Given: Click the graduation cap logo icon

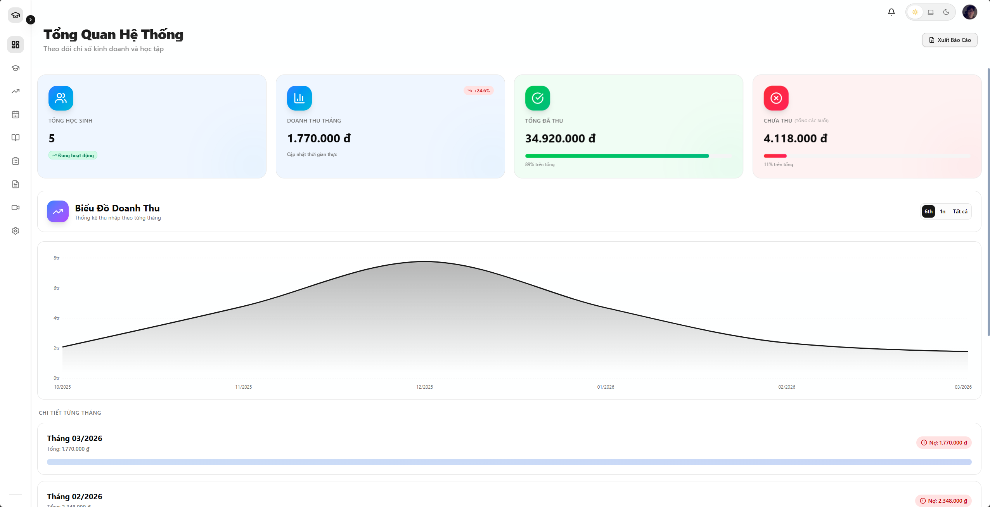Looking at the screenshot, I should click(16, 15).
